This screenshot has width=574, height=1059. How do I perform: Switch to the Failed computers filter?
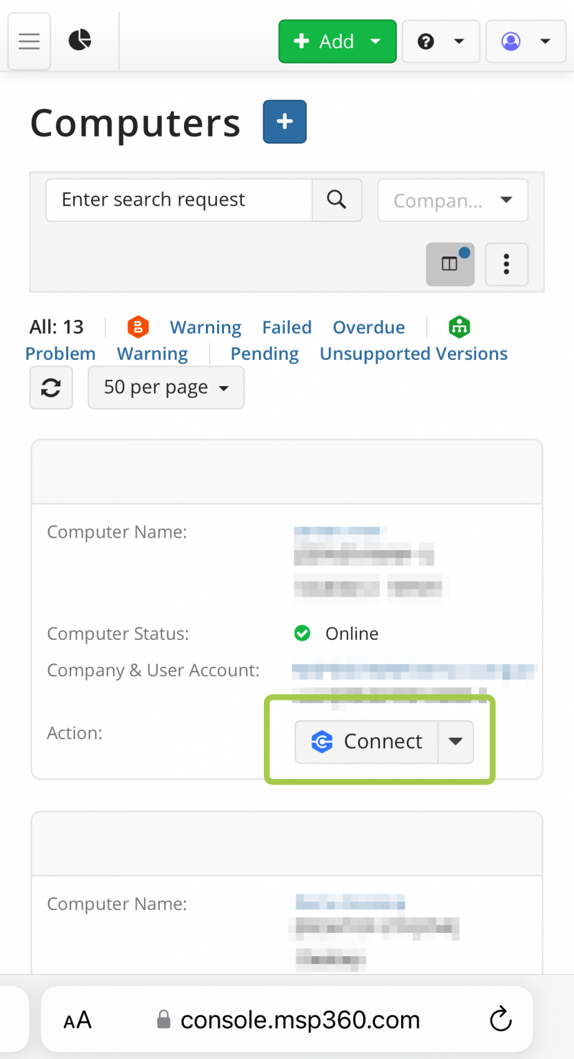click(287, 327)
